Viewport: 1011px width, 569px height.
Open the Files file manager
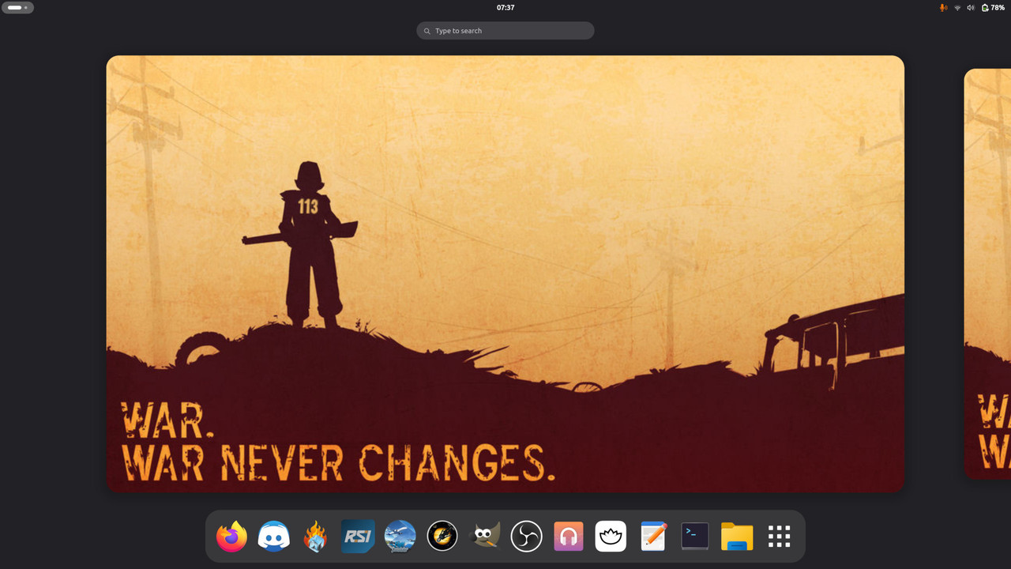pos(736,536)
